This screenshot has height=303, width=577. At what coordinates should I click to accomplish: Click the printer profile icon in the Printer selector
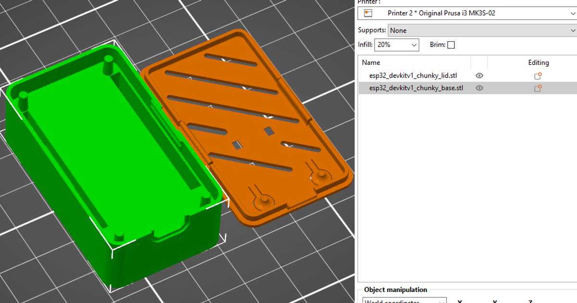(x=368, y=13)
